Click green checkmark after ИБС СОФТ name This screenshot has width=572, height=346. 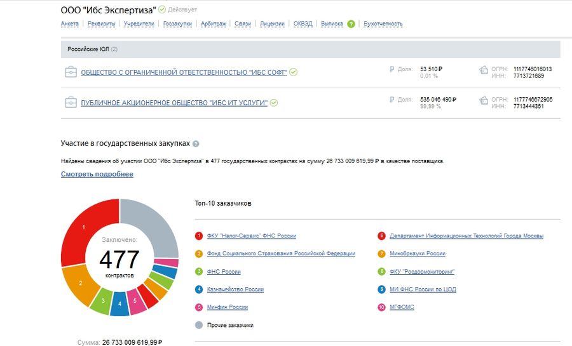tap(293, 72)
